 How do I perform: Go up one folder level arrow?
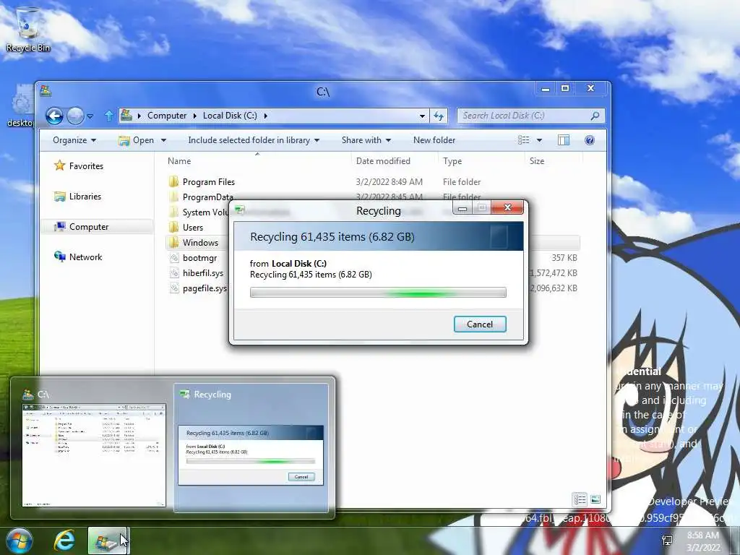click(x=109, y=116)
